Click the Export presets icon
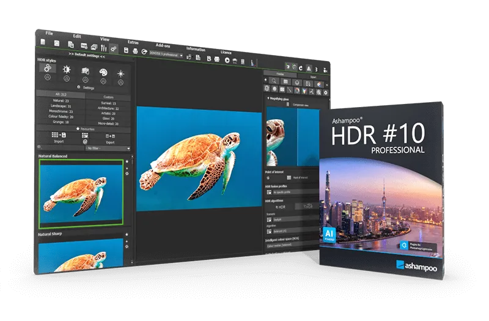489x321 pixels. 110,136
